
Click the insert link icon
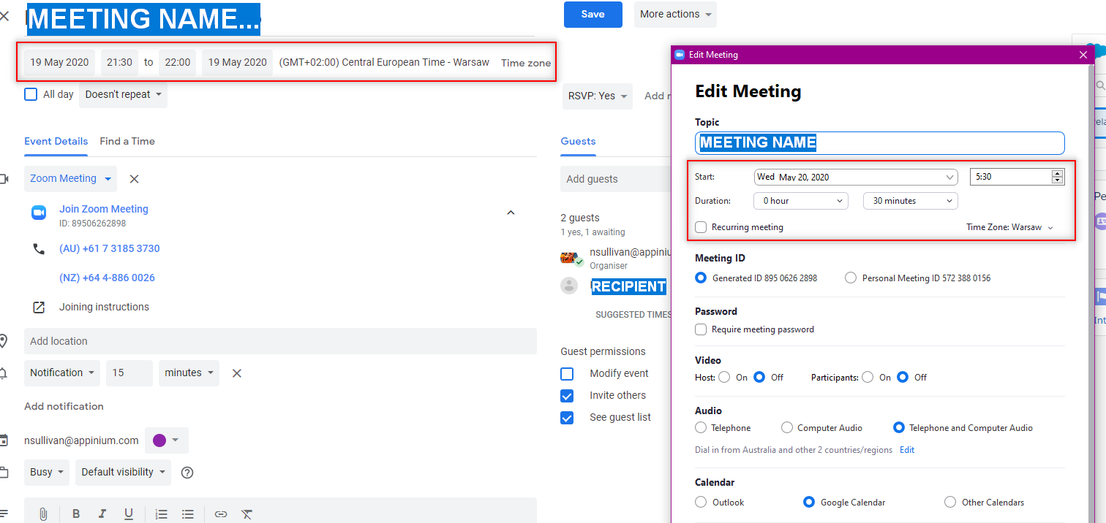pos(221,514)
